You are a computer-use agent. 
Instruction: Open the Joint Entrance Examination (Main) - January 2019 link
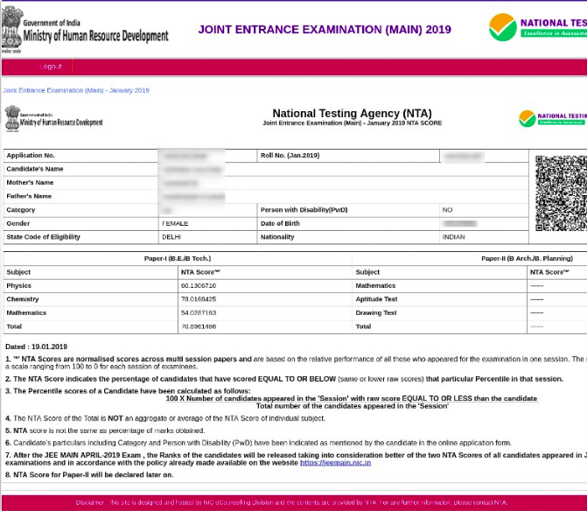(76, 90)
